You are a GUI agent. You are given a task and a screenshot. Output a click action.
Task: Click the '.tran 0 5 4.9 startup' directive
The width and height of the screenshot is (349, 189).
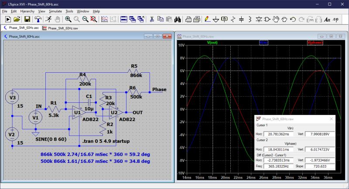[x=106, y=141]
